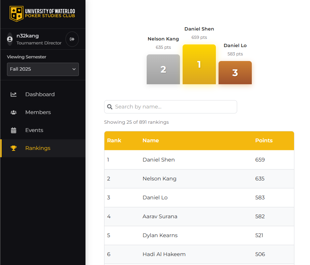Click the Daniel Lo name above the podium
Viewport: 310px width, 265px height.
(x=235, y=45)
